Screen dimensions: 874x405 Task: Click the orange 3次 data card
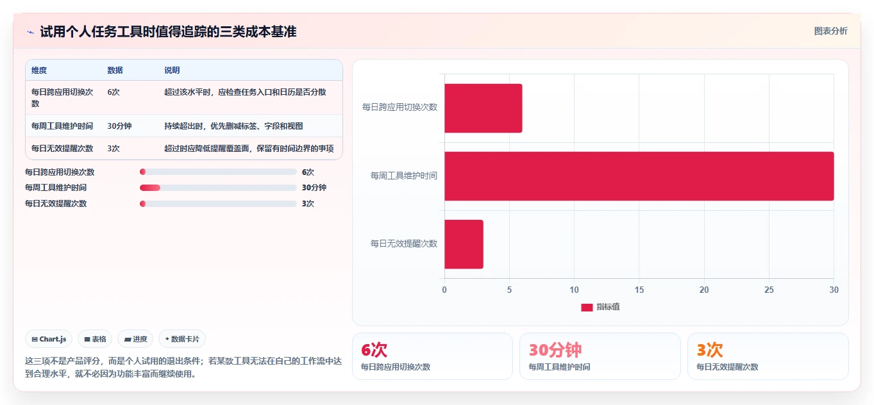(768, 356)
